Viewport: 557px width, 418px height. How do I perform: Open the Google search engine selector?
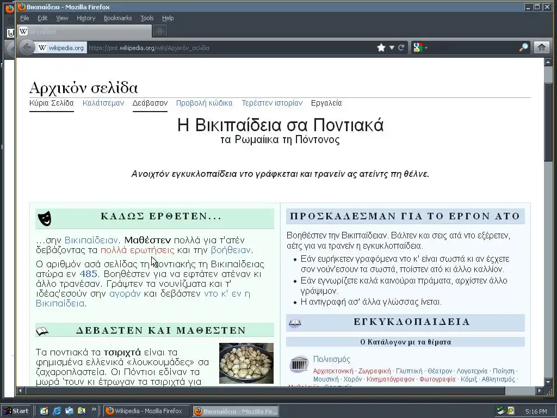[x=420, y=47]
